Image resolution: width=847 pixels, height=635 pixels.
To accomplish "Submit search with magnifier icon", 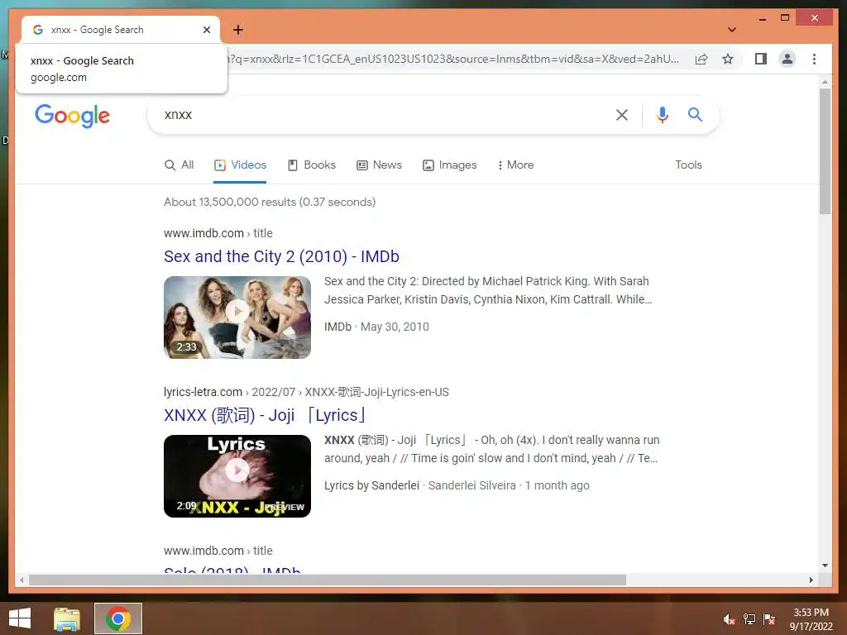I will tap(695, 114).
